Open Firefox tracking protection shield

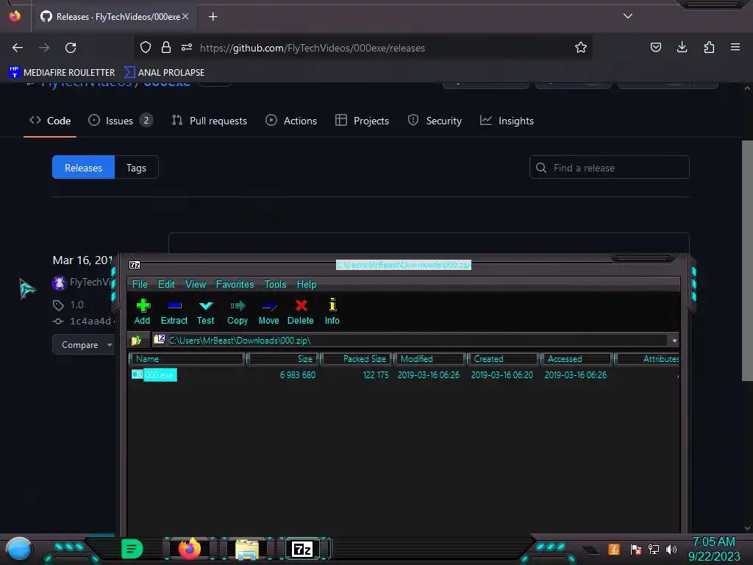(x=146, y=47)
